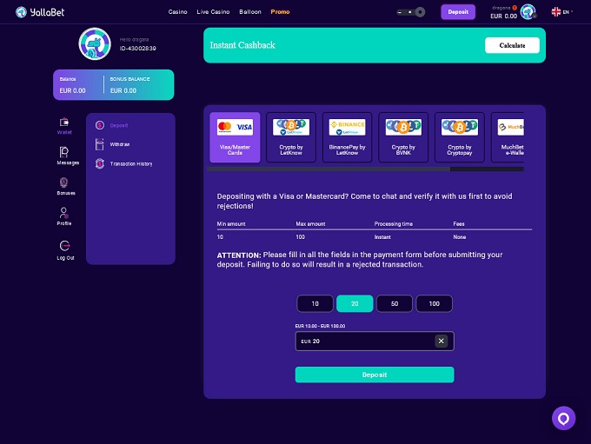Image resolution: width=591 pixels, height=444 pixels.
Task: Open the Bonuses sidebar icon
Action: pos(64,182)
